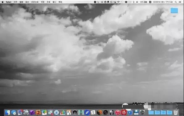Open the blue book app beside Safari
This screenshot has height=116, width=184.
pyautogui.click(x=136, y=113)
